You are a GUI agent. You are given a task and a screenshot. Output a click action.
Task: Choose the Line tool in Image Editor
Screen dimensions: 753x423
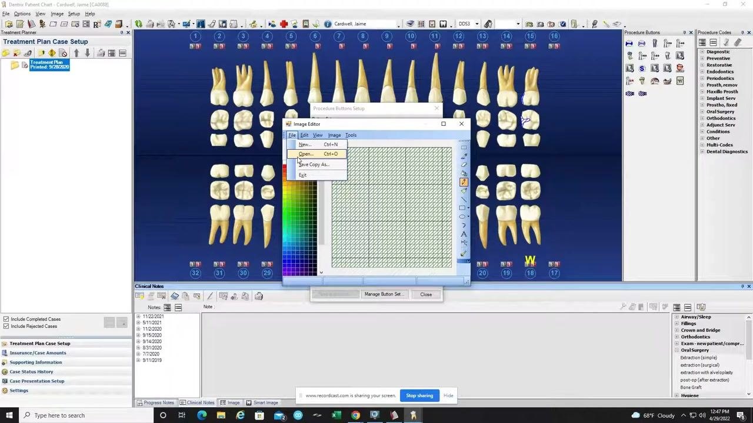[464, 199]
